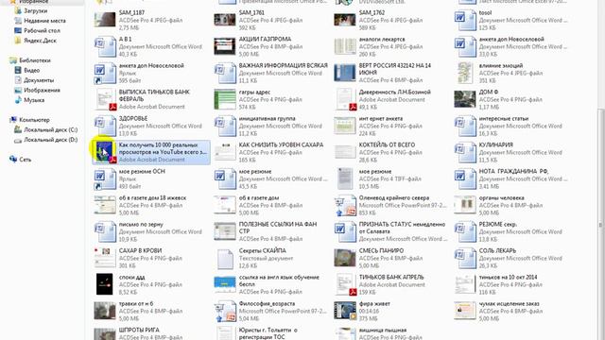Select ТИНЬКОВ БАНК АПРЕЛЬ PDF icon

(346, 284)
